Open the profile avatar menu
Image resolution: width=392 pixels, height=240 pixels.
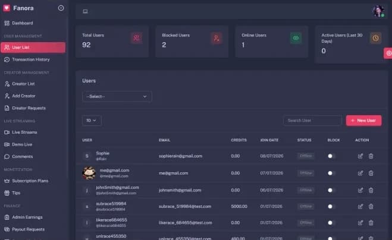[x=378, y=11]
